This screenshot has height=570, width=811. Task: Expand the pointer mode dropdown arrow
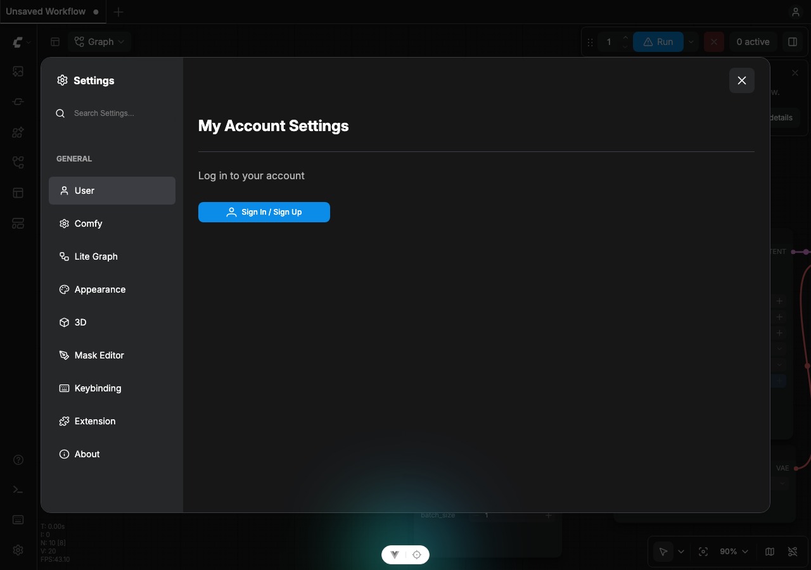click(681, 552)
